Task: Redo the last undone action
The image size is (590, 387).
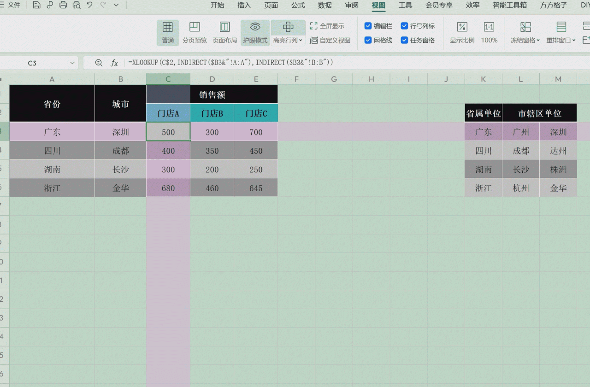Action: [103, 5]
